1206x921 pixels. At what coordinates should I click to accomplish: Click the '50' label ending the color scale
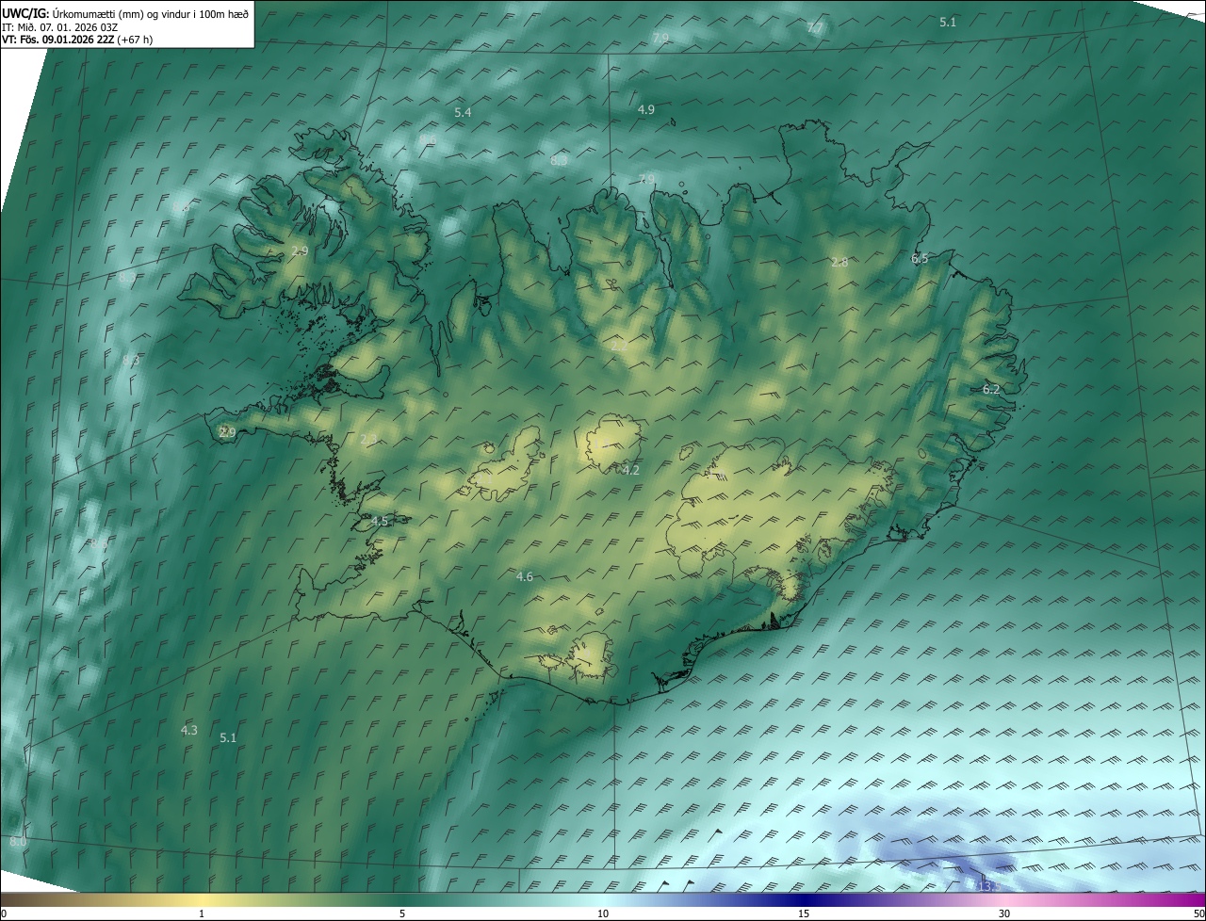pyautogui.click(x=1198, y=914)
